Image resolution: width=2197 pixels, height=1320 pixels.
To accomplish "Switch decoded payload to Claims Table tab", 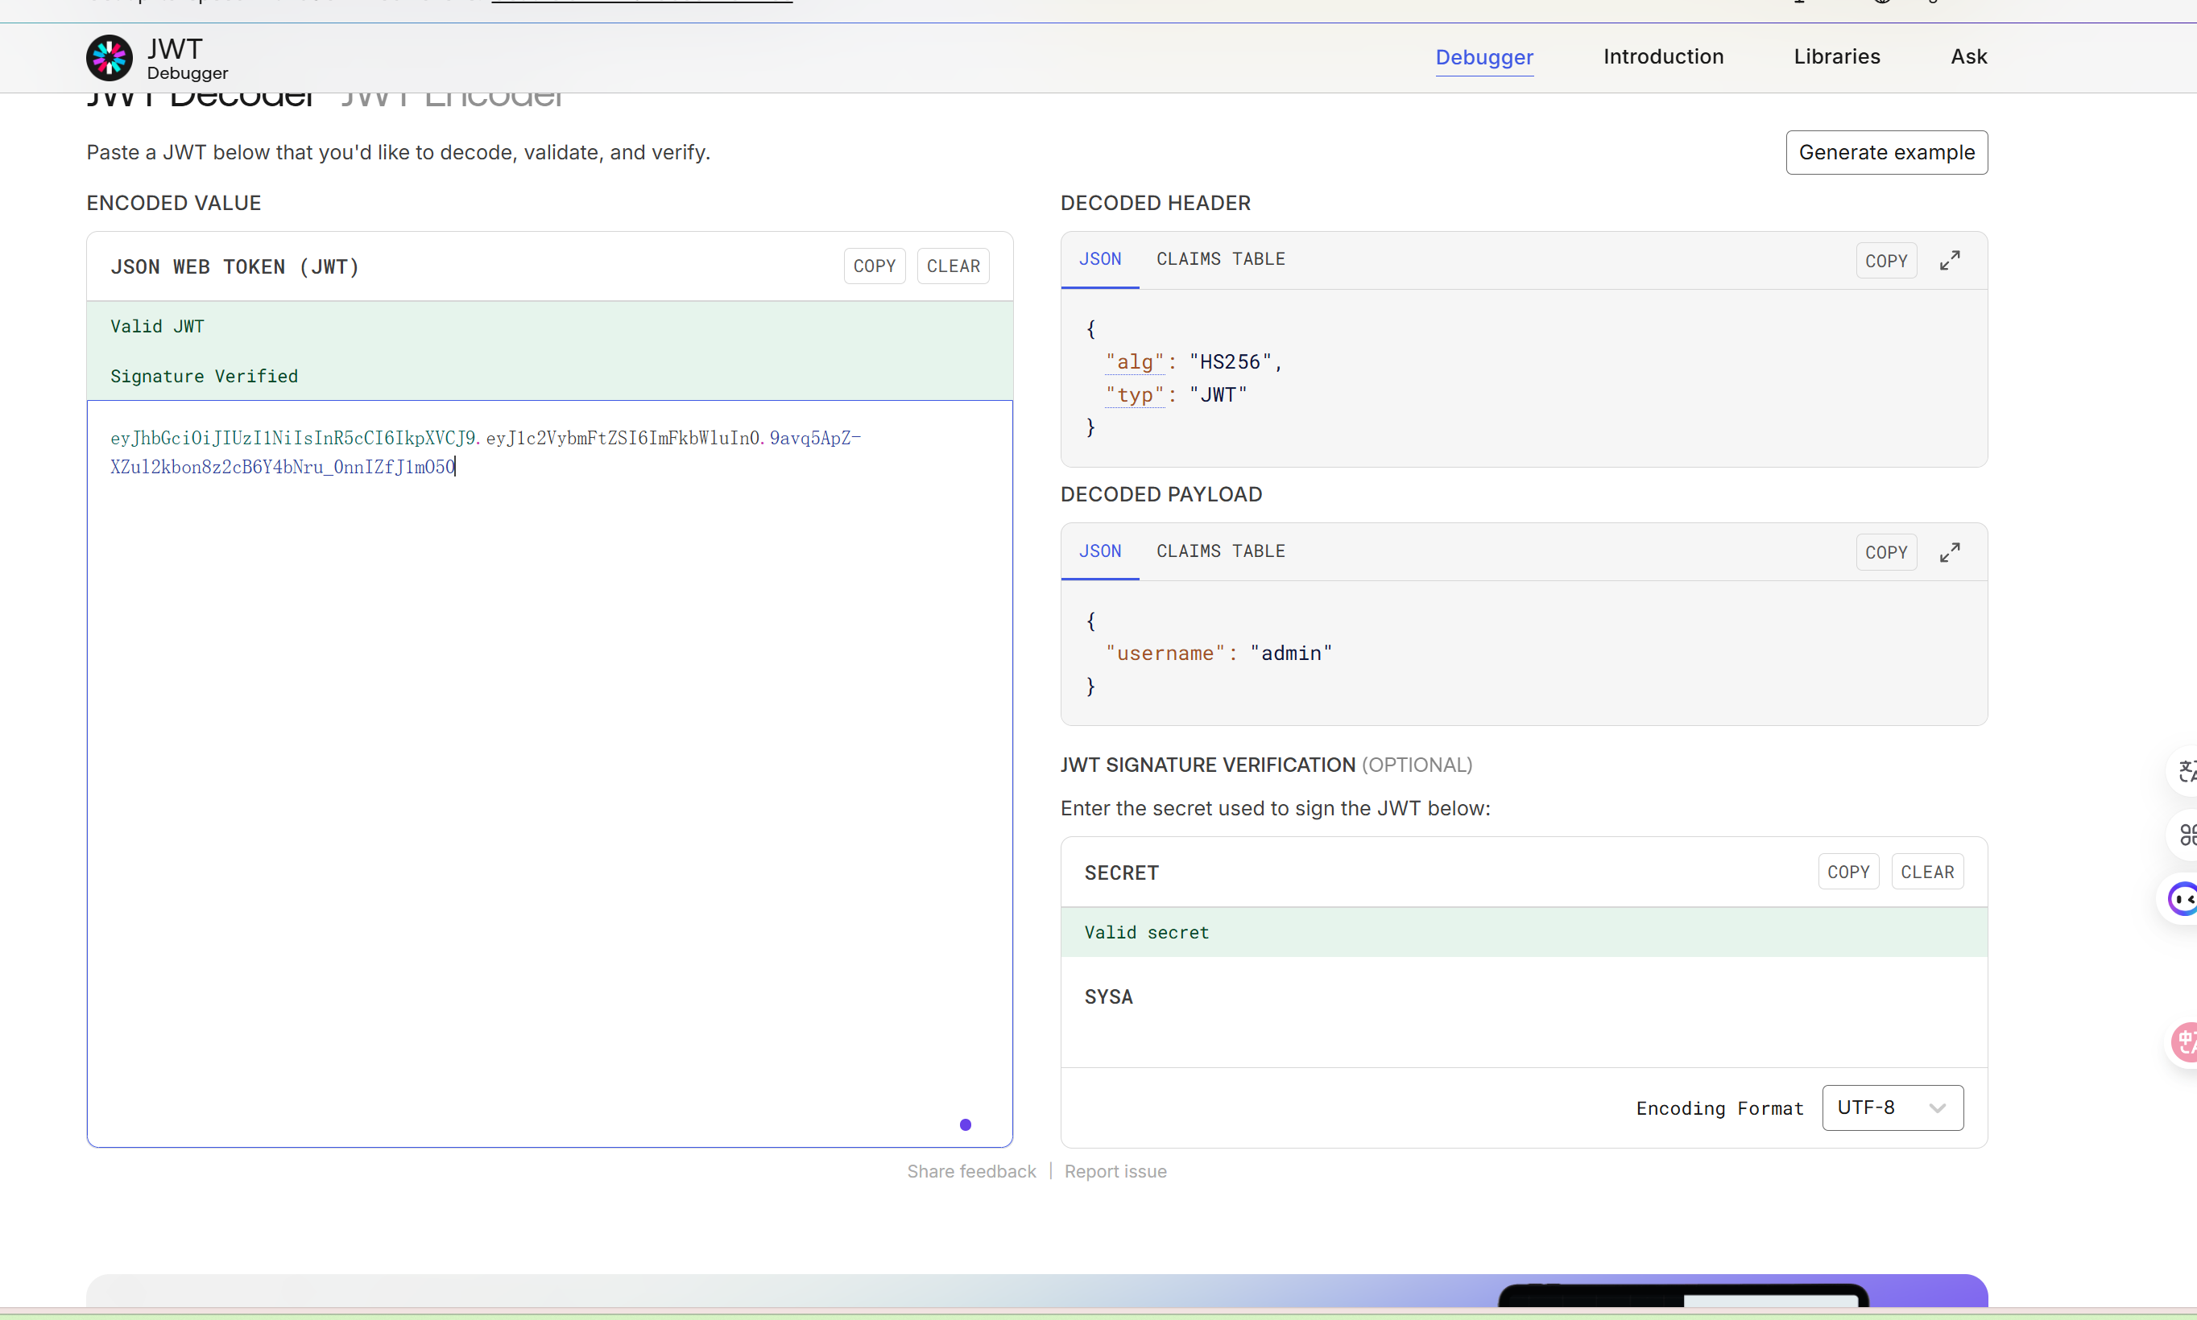I will point(1220,551).
